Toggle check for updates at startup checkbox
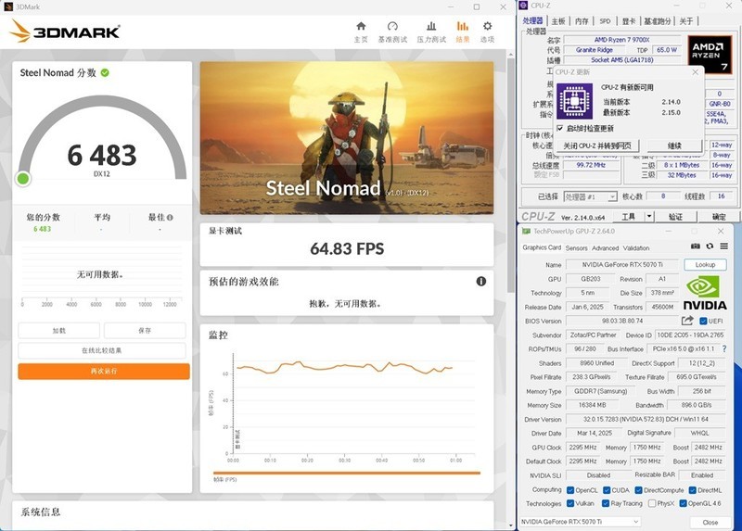This screenshot has width=742, height=531. (x=560, y=129)
